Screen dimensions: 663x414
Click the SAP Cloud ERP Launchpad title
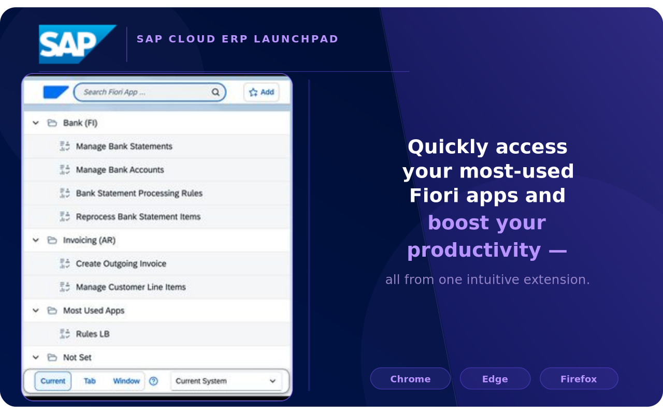(238, 39)
